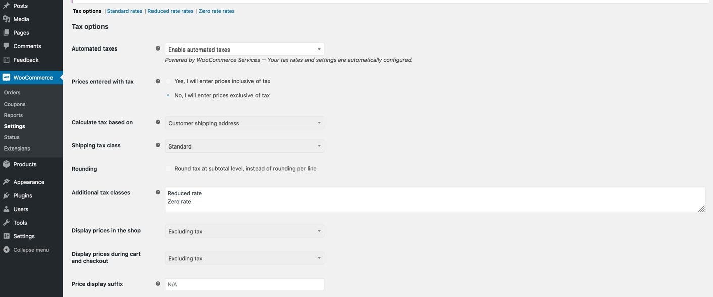Select the Plugins icon in the sidebar

6,195
